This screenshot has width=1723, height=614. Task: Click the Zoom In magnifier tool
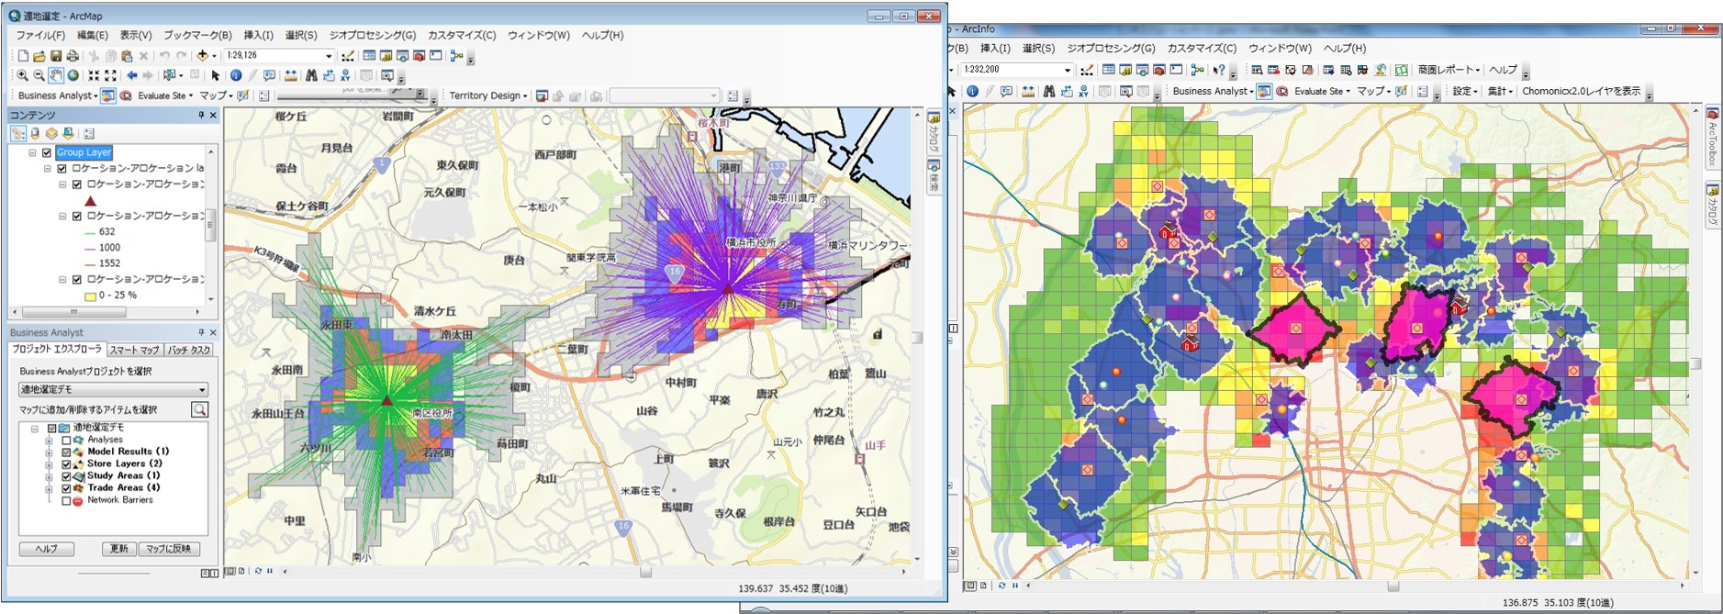tap(22, 75)
